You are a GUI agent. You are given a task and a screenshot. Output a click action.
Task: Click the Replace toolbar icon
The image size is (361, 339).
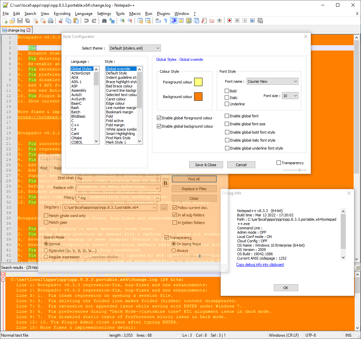(112, 21)
